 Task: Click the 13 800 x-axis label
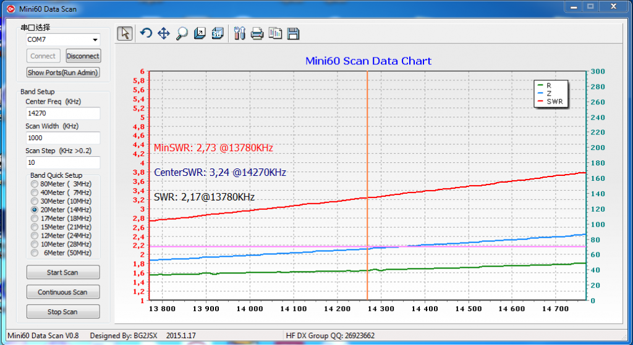point(162,309)
